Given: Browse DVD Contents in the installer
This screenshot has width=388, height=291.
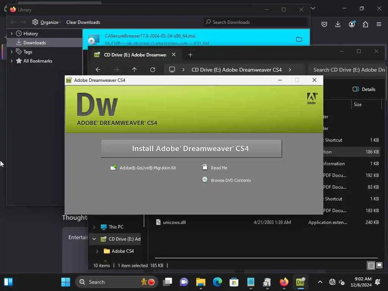Looking at the screenshot, I should click(231, 180).
